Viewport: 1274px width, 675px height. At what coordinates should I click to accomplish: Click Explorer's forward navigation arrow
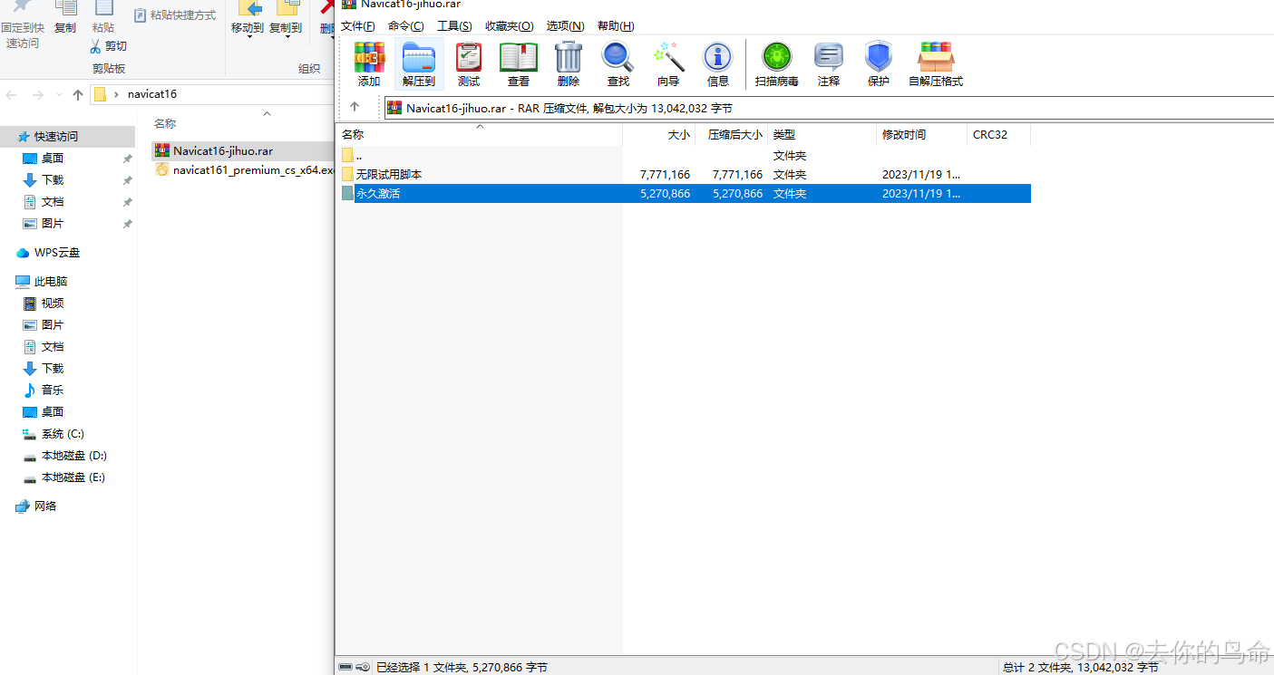[x=37, y=94]
